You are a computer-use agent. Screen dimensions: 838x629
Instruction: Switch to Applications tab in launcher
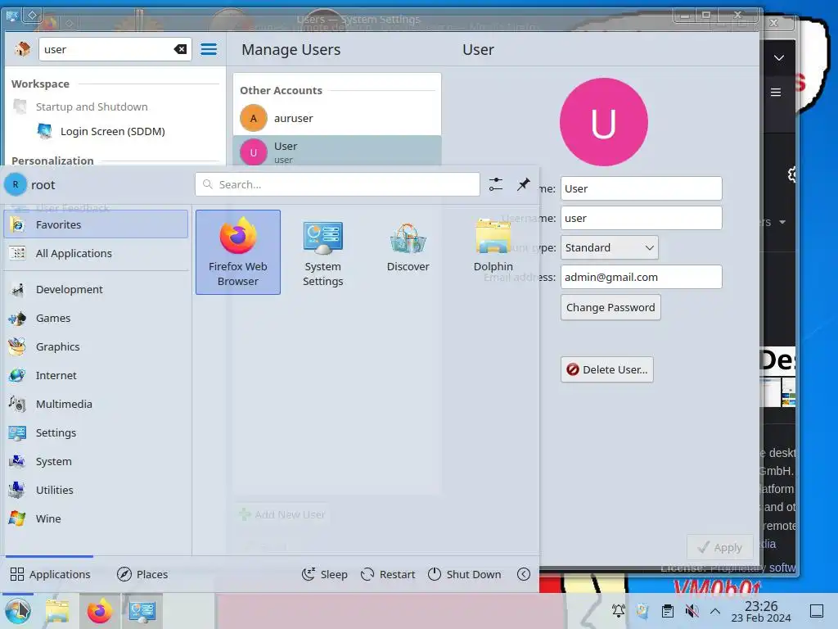[50, 574]
